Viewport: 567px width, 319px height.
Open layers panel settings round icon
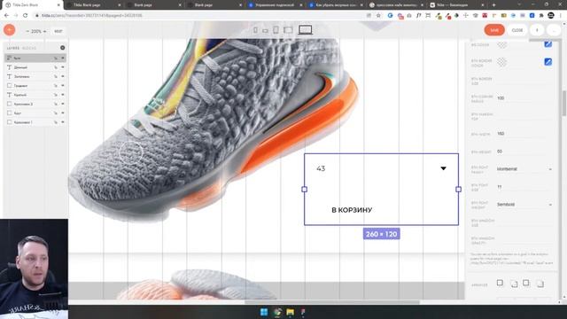click(x=63, y=48)
